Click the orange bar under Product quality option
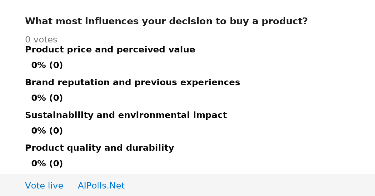The height and width of the screenshot is (196, 375). click(25, 164)
